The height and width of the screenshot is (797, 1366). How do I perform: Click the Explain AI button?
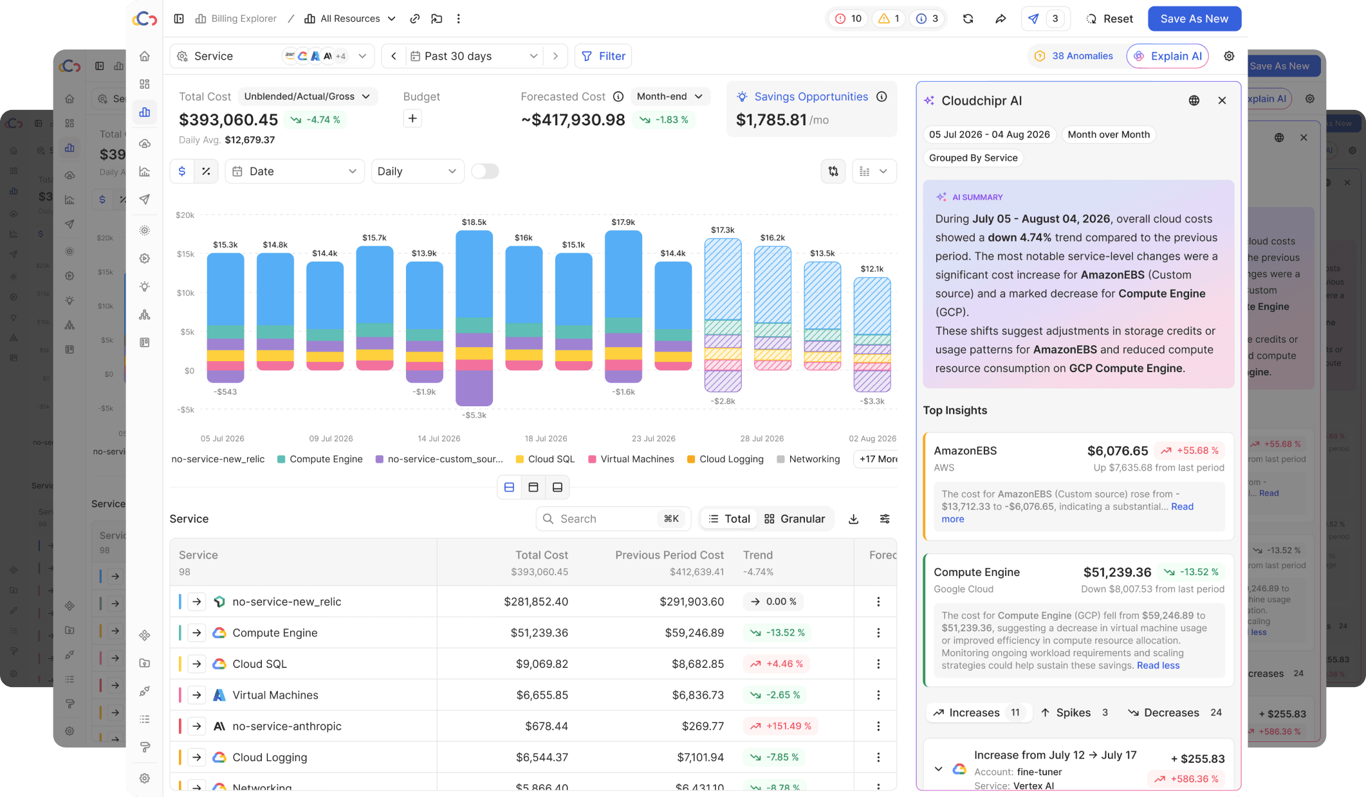pos(1168,56)
